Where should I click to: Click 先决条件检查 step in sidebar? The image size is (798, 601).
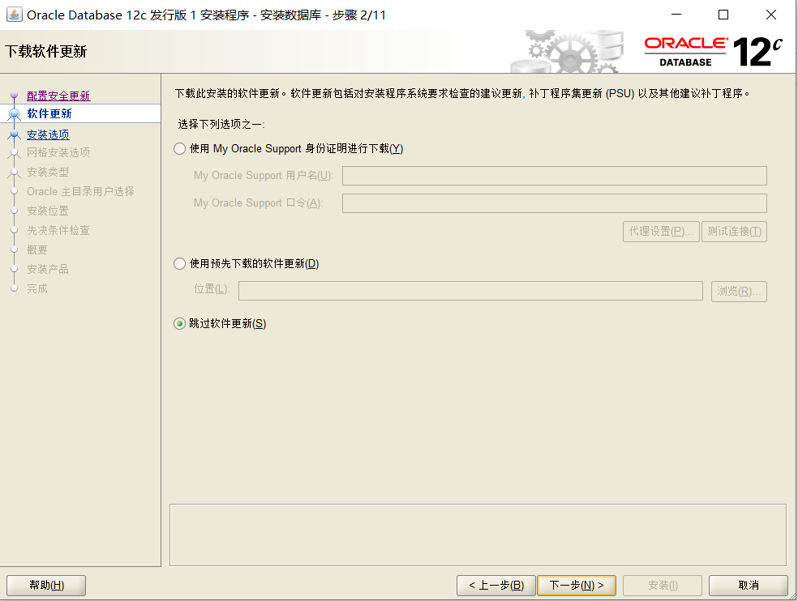tap(58, 230)
